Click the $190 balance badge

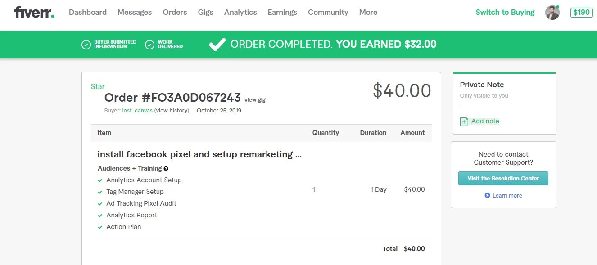[x=581, y=13]
